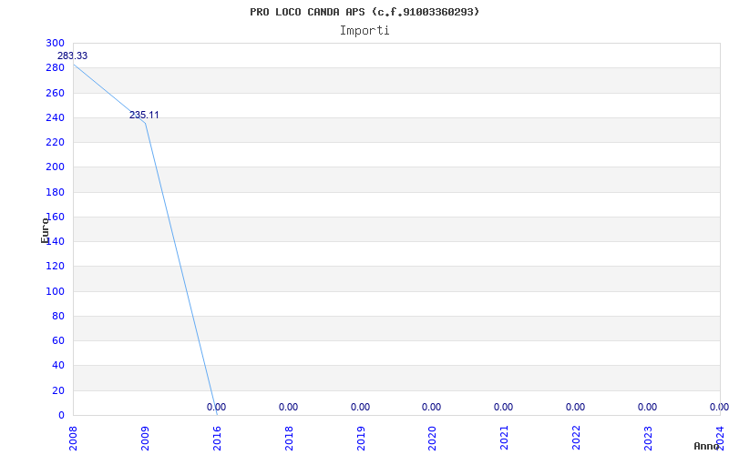The height and width of the screenshot is (455, 729).
Task: Select the 283.33 data label
Action: [x=72, y=56]
